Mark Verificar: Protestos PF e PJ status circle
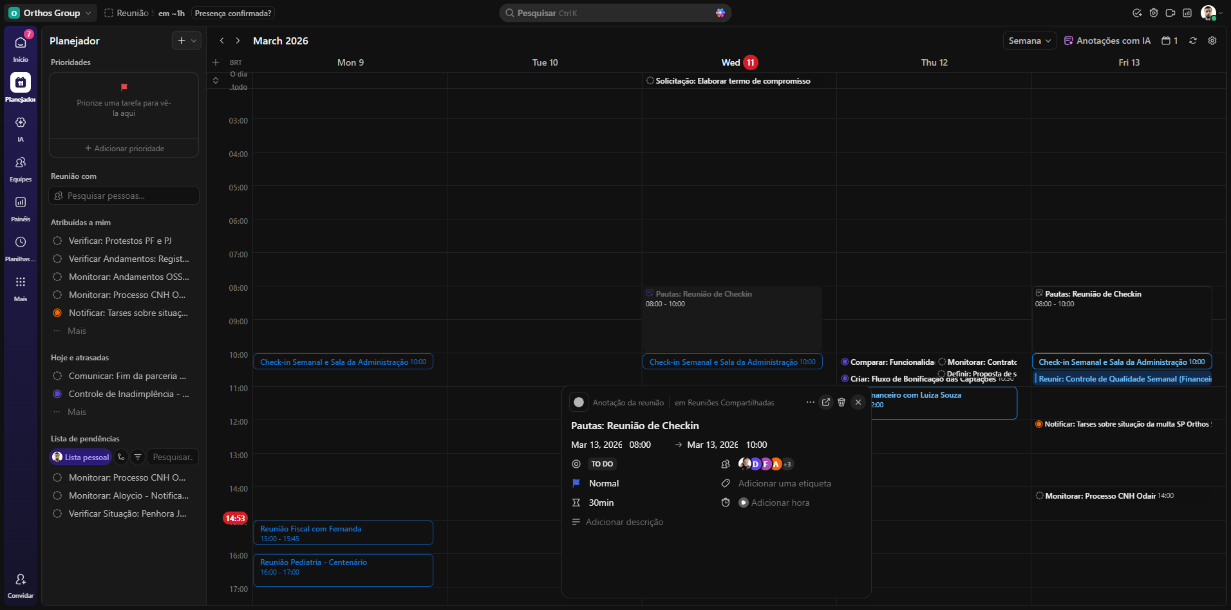 coord(57,241)
